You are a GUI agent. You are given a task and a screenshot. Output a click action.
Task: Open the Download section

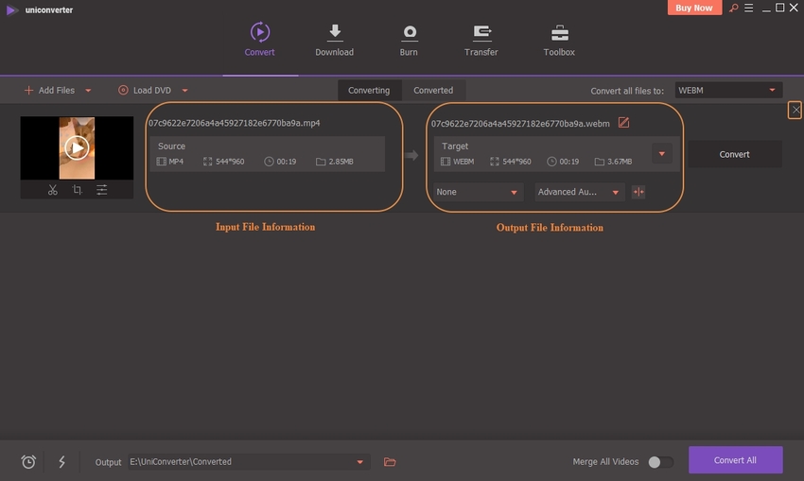point(334,41)
